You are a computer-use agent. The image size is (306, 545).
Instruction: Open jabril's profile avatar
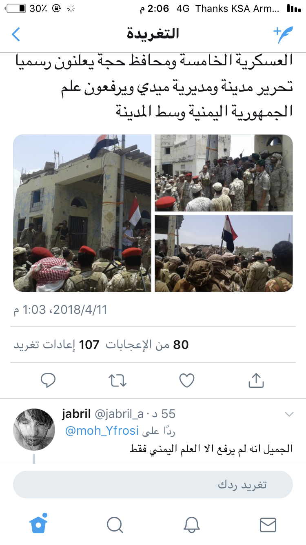pos(34,429)
